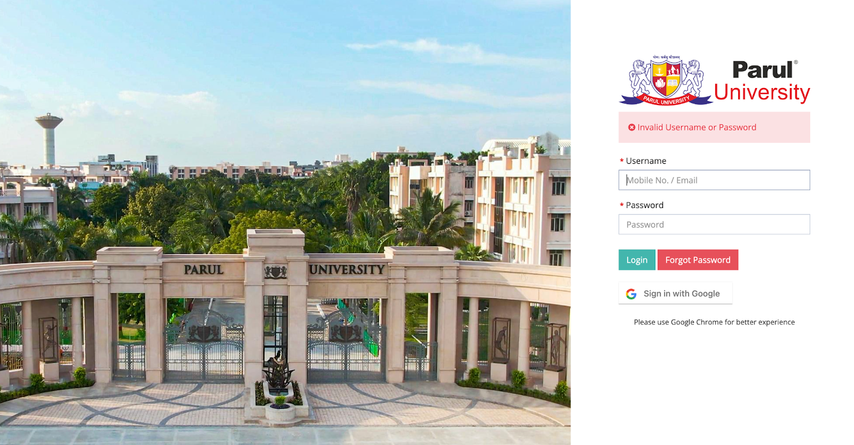Viewport: 854px width, 445px height.
Task: Click the water tower in the photo
Action: (49, 139)
